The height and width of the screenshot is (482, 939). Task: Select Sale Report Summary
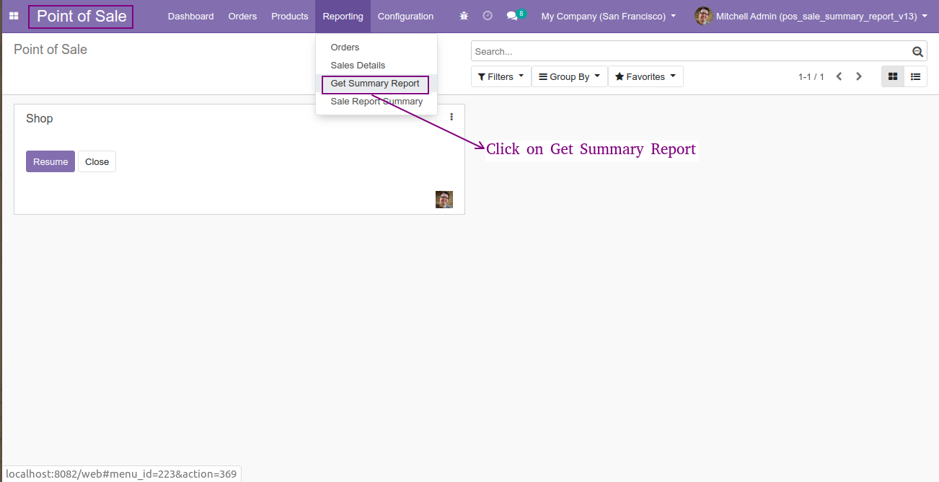(x=376, y=102)
